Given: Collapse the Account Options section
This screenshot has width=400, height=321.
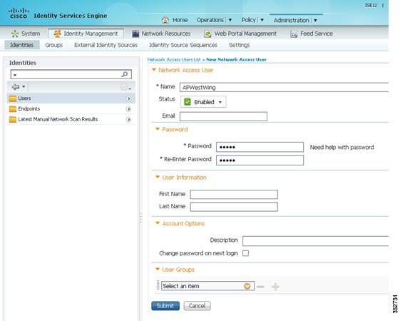Looking at the screenshot, I should coord(158,223).
